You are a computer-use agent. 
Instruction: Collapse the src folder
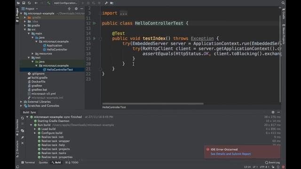click(x=25, y=30)
